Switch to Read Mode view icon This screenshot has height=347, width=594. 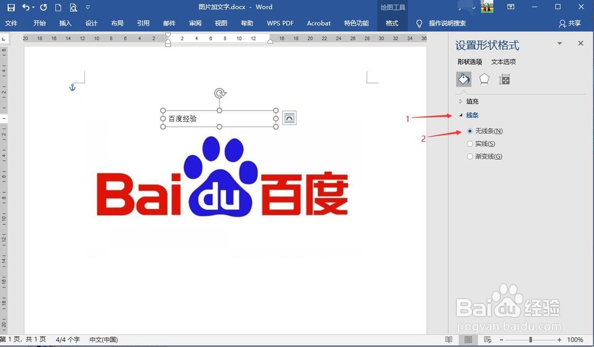[449, 339]
